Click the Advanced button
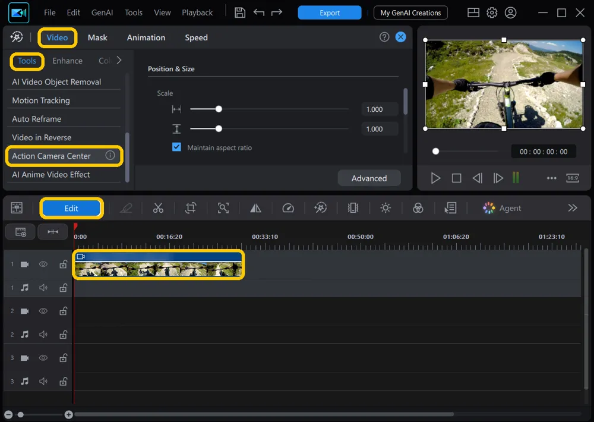Image resolution: width=594 pixels, height=422 pixels. point(369,178)
